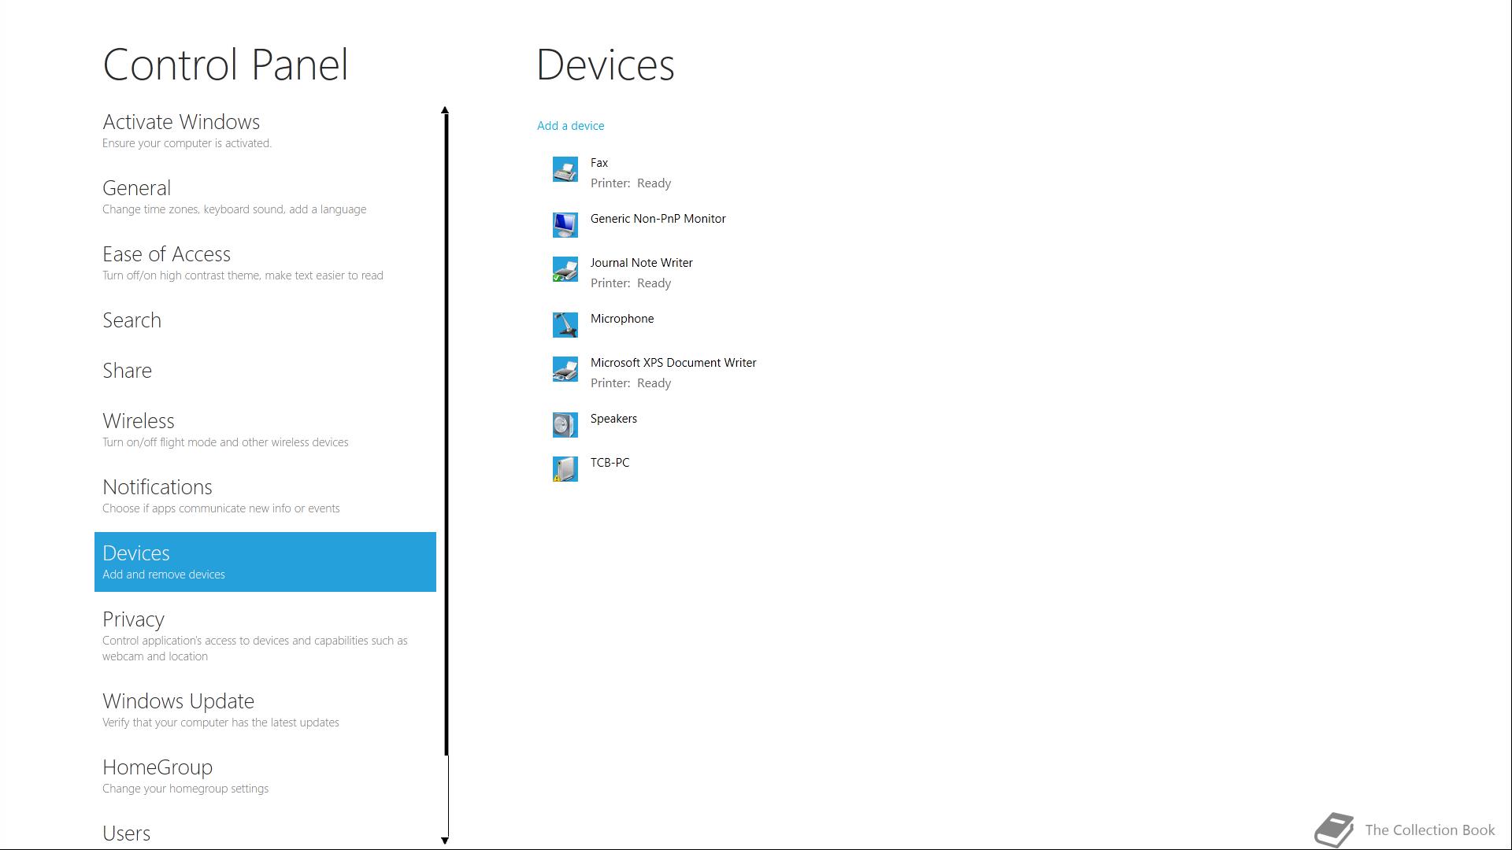Click the scrollbar up arrow
This screenshot has width=1512, height=850.
coord(445,110)
